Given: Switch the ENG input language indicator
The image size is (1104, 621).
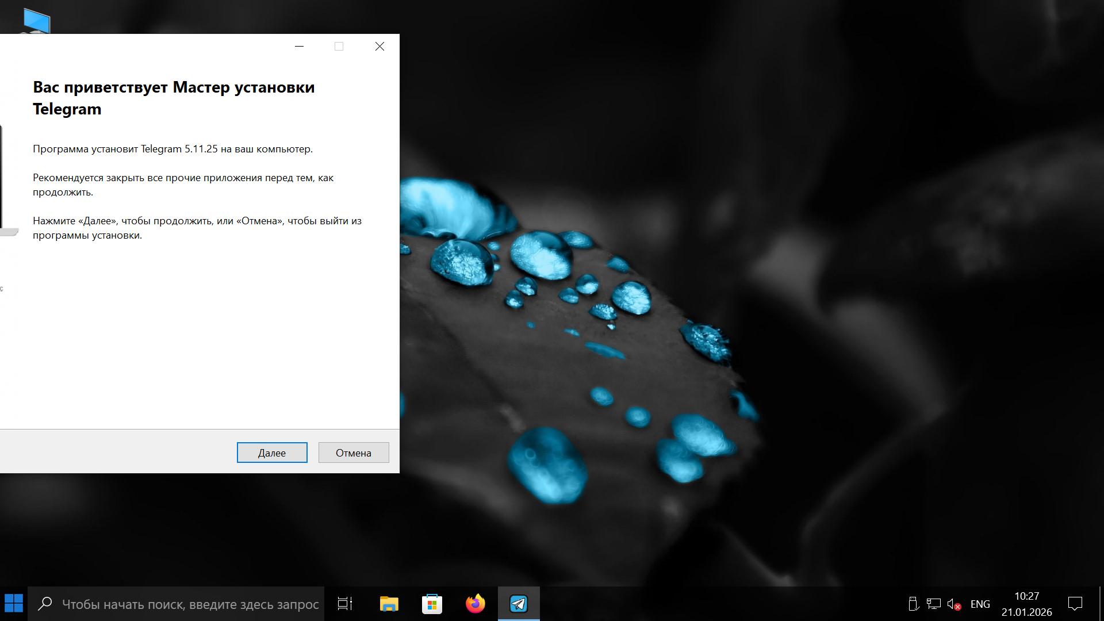Looking at the screenshot, I should click(x=980, y=604).
